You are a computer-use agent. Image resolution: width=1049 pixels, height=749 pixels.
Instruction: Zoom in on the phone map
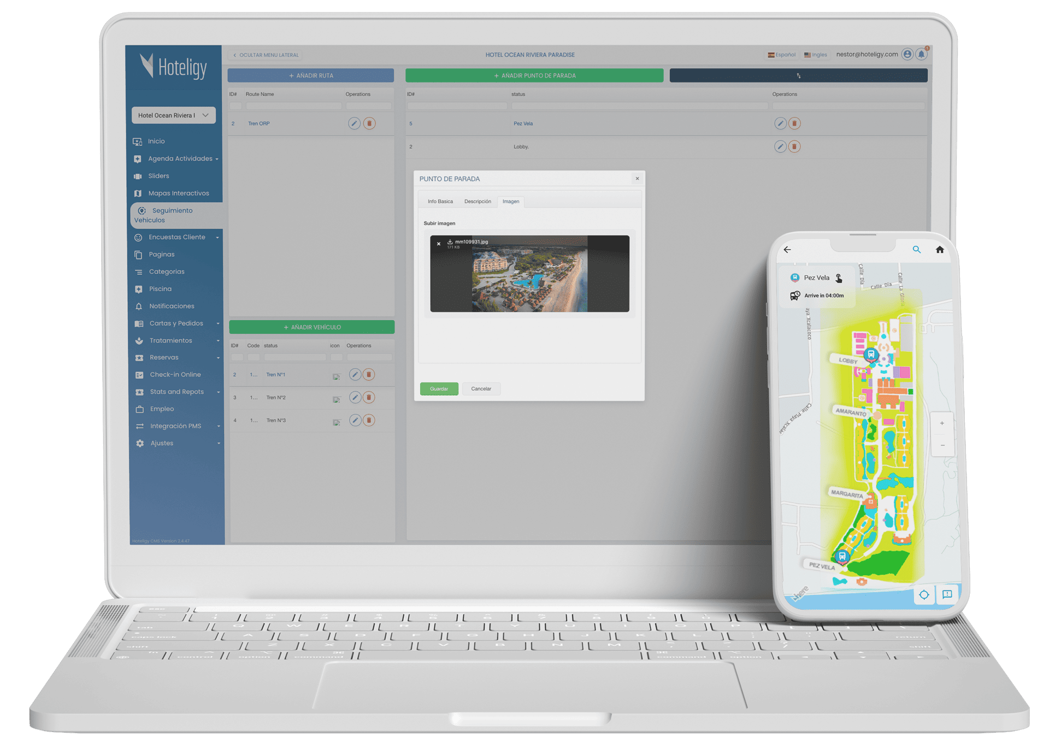point(942,423)
